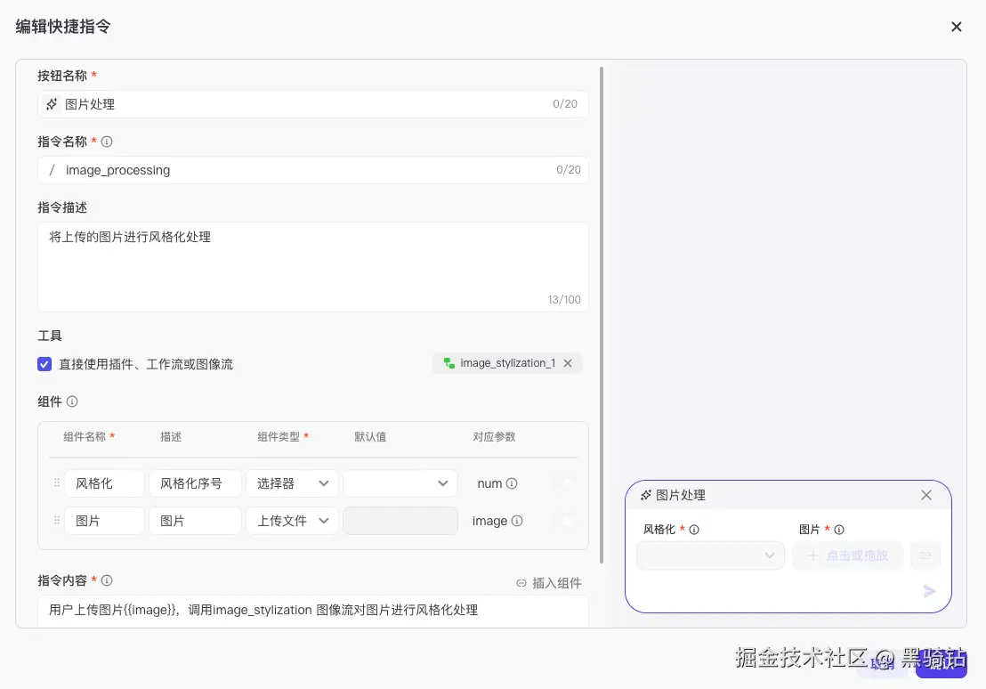Click info icon beside preview 风格化 label
This screenshot has width=986, height=689.
point(694,530)
